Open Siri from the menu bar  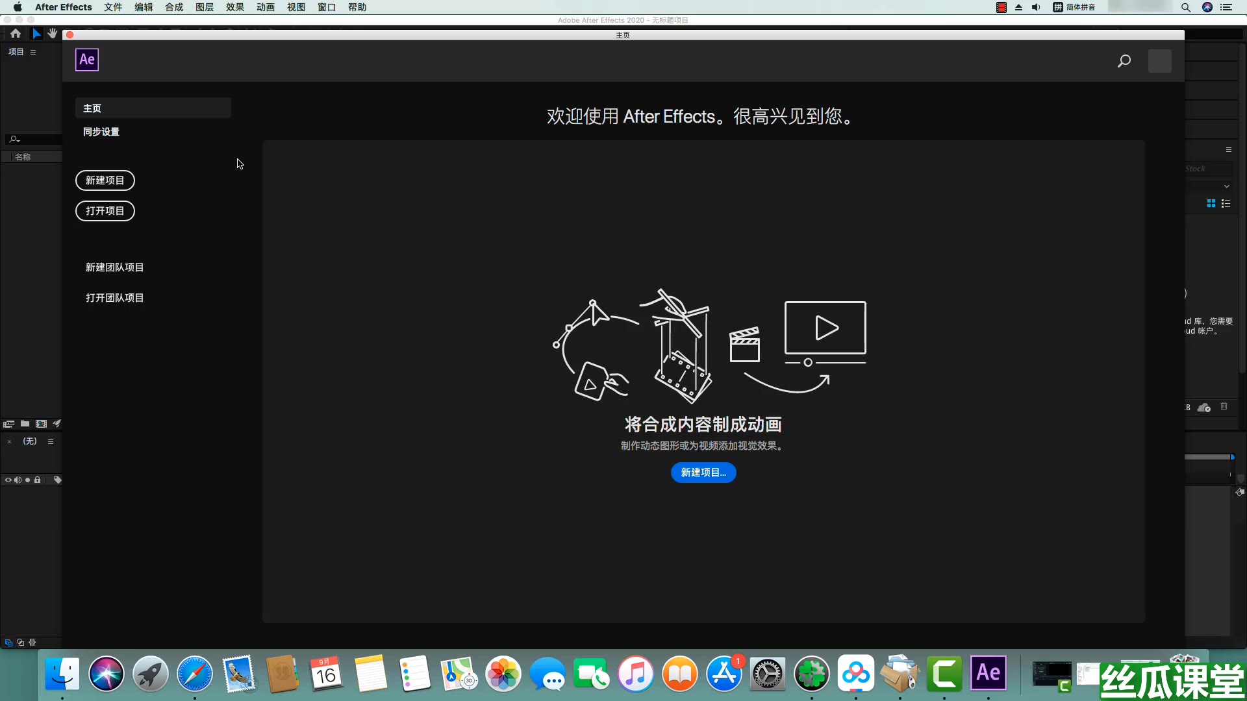[x=1207, y=7]
